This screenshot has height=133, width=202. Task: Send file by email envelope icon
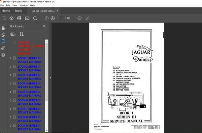click(27, 18)
